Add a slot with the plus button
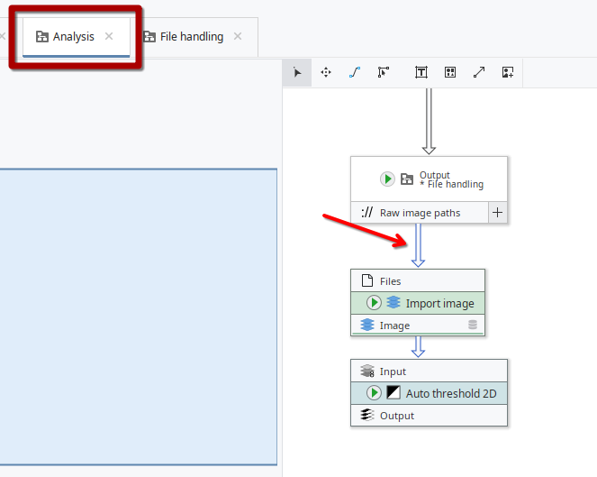 click(x=497, y=213)
